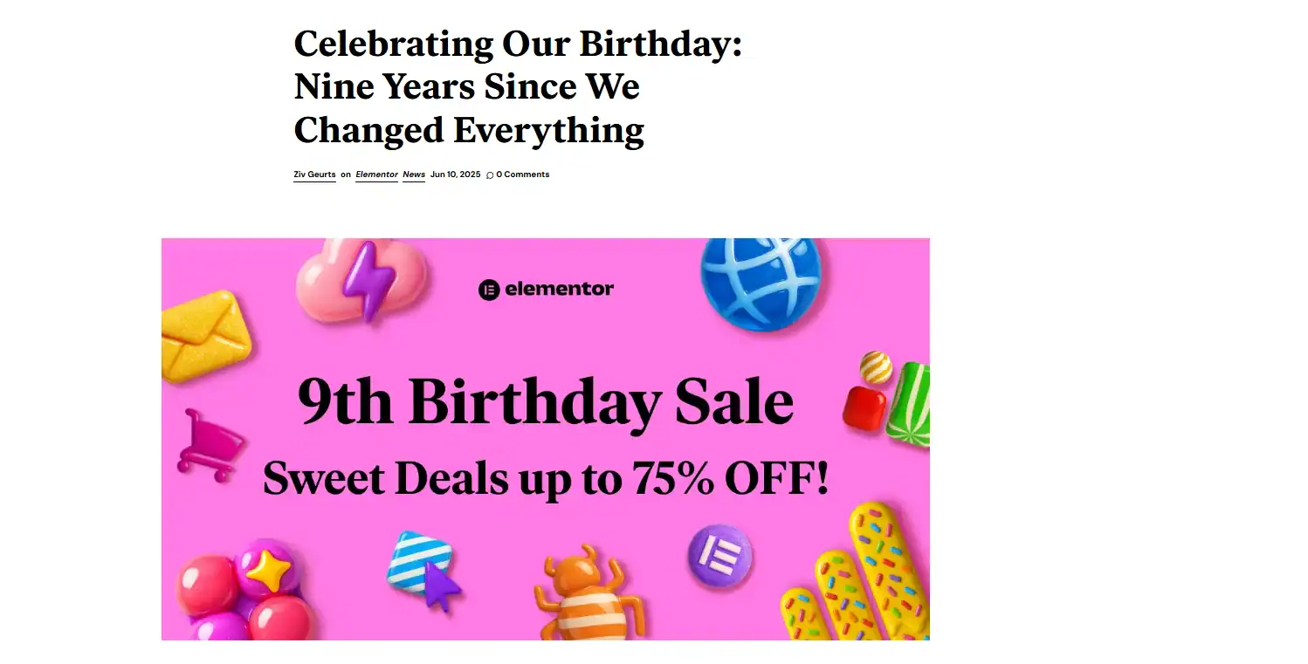The height and width of the screenshot is (664, 1308).
Task: Open the News category link
Action: coord(414,175)
